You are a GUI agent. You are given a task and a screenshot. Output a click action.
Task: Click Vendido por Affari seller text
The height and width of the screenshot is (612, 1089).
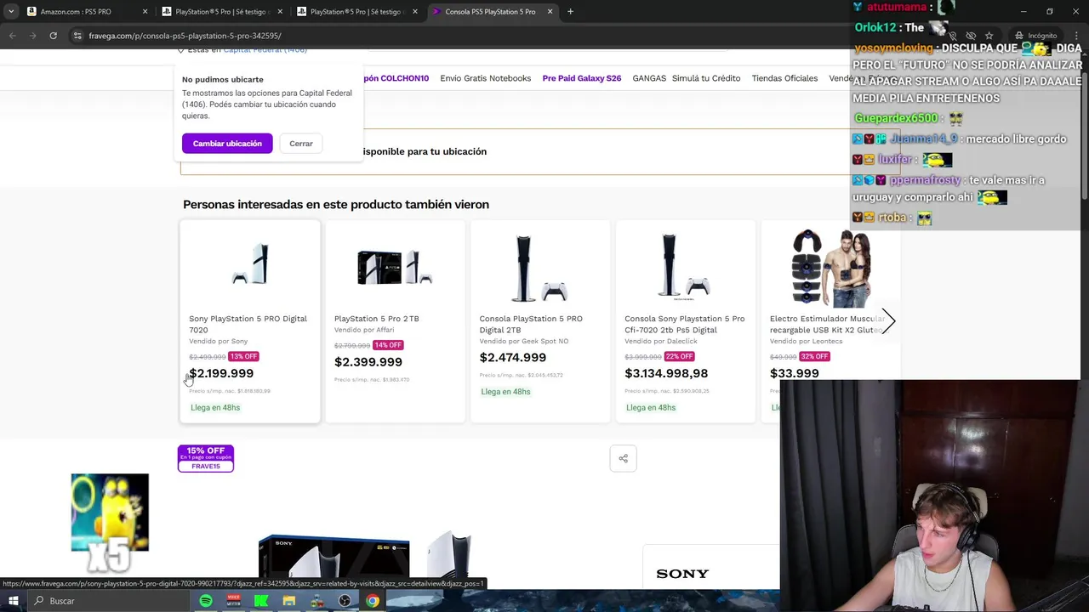click(x=364, y=330)
